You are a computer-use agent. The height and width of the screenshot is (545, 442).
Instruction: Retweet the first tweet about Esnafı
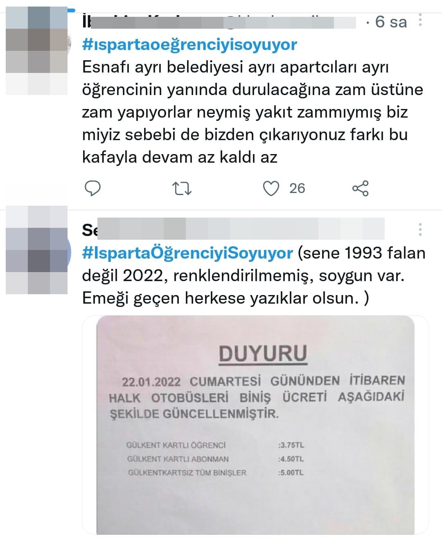182,188
